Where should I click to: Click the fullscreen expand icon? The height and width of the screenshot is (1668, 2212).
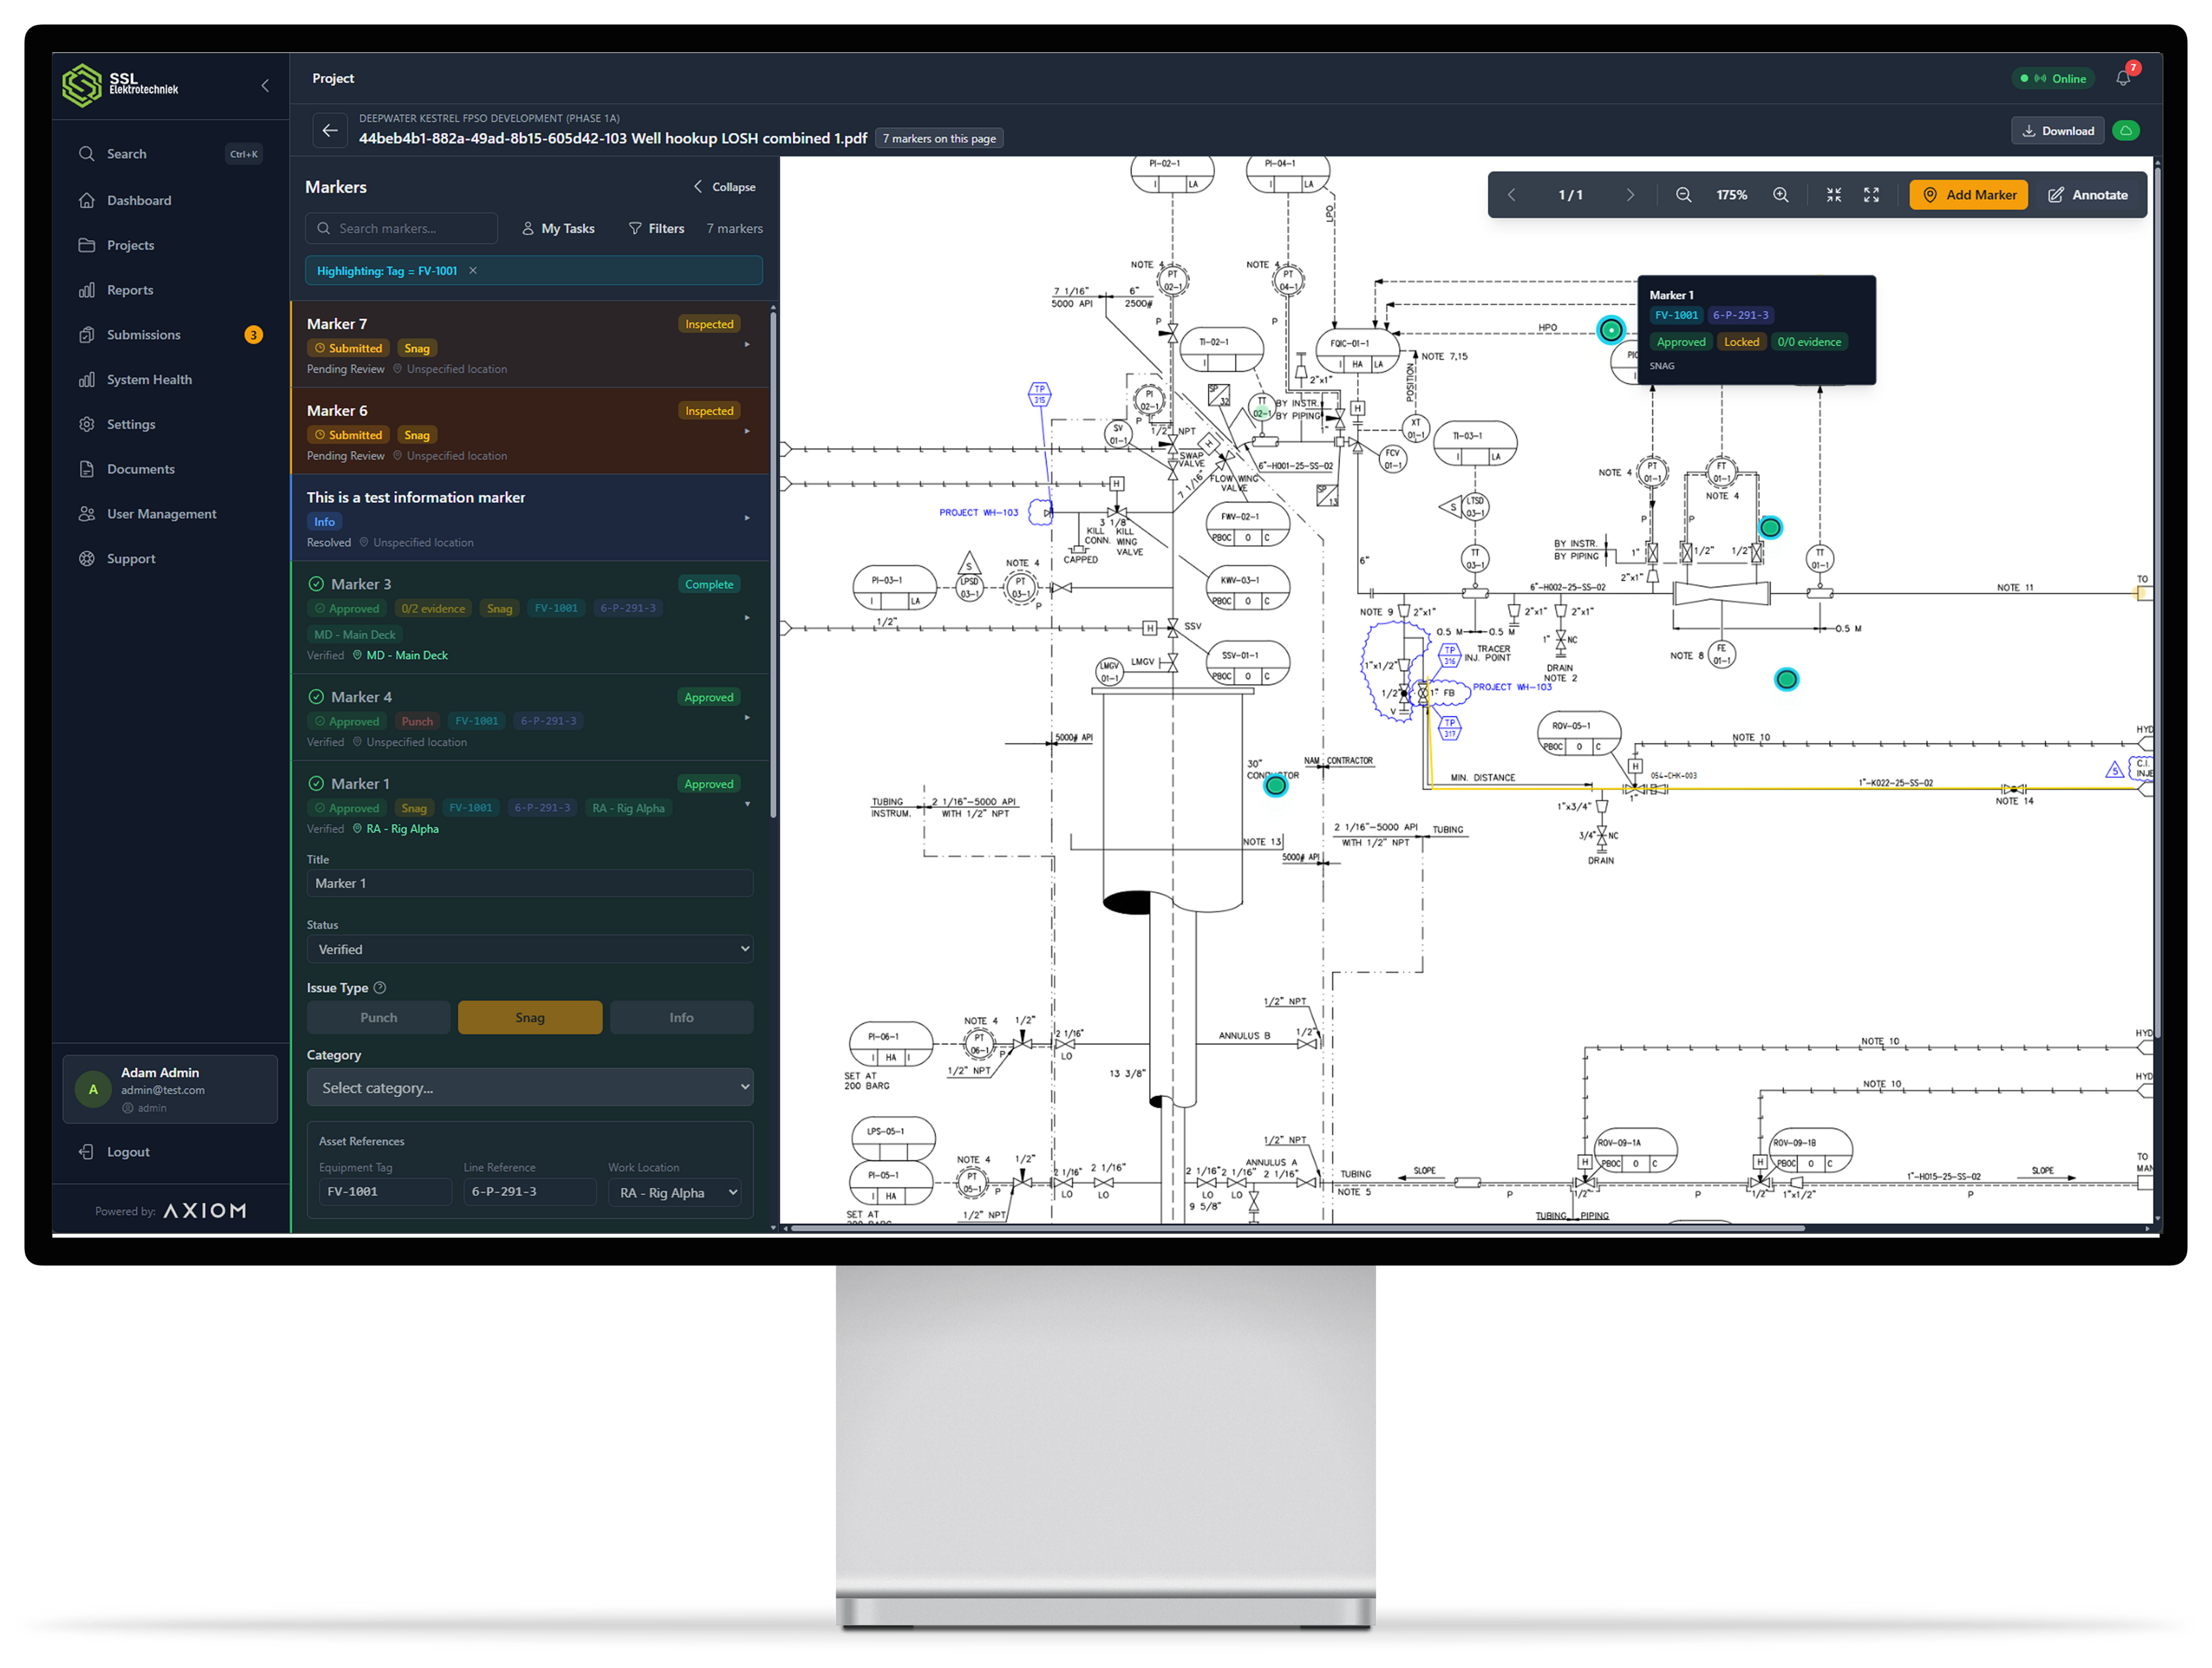(1871, 195)
